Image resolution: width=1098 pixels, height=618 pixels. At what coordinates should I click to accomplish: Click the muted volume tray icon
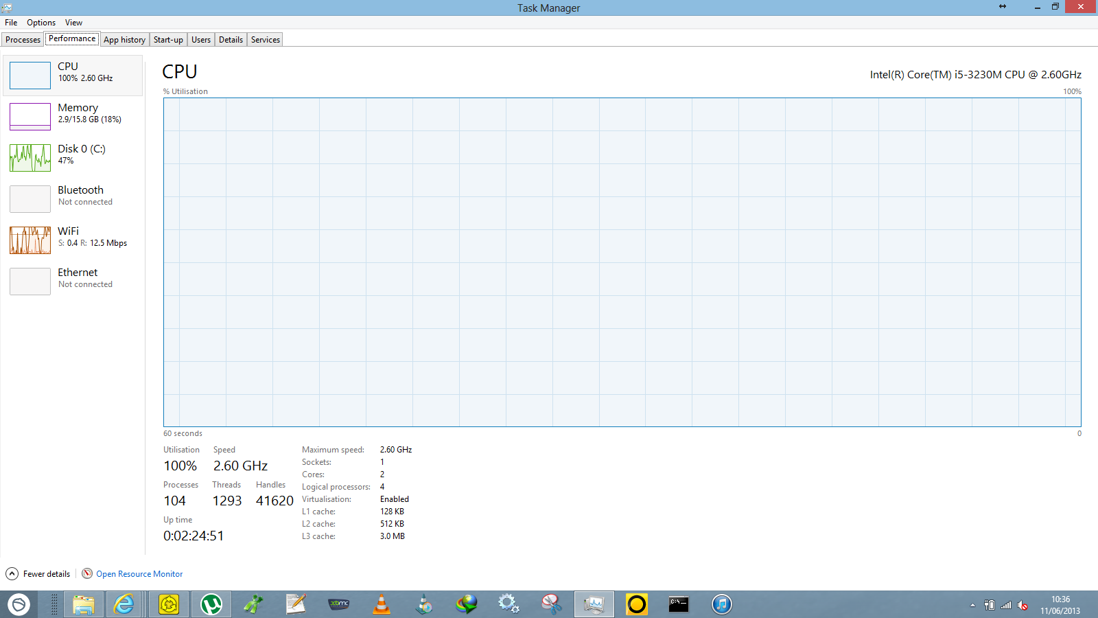click(x=1023, y=605)
